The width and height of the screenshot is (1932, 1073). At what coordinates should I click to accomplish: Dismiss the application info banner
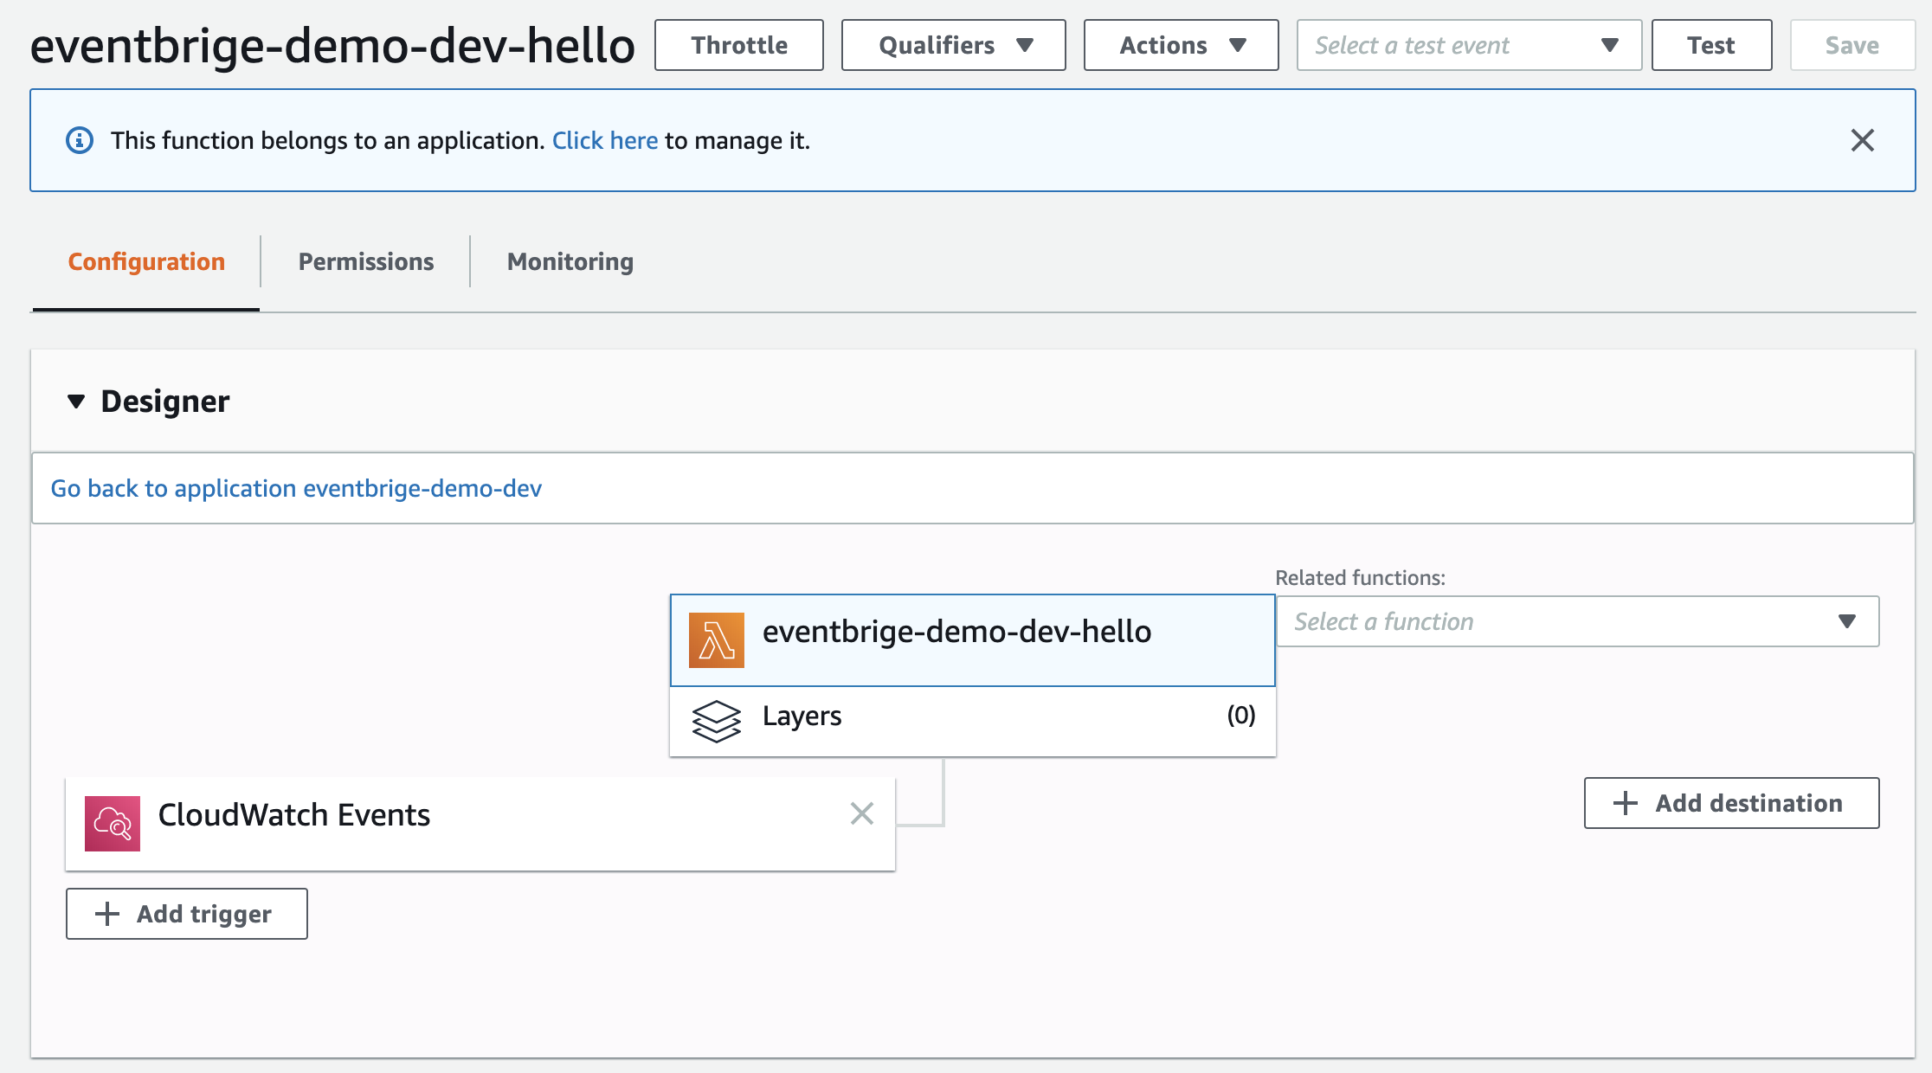pyautogui.click(x=1862, y=140)
